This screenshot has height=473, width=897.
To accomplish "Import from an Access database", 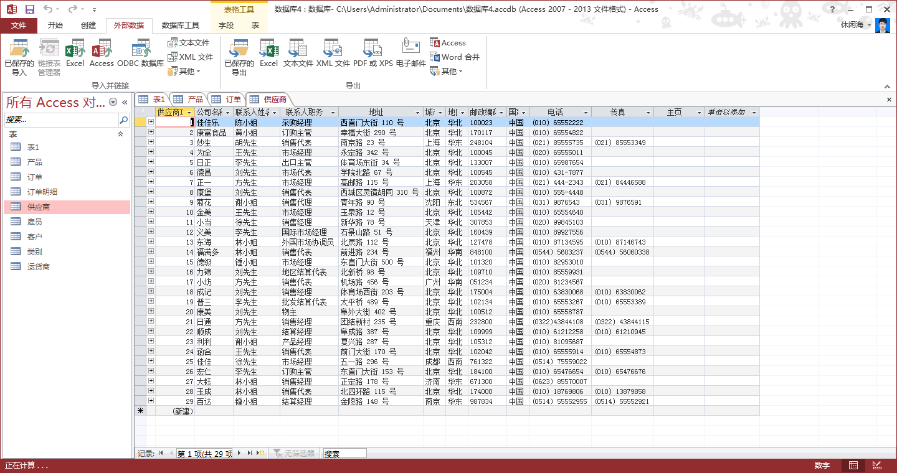I will pos(102,53).
